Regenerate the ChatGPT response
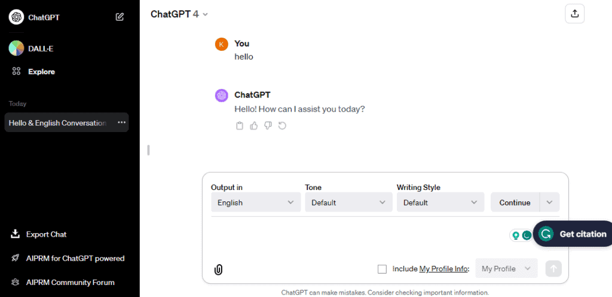The image size is (612, 297). tap(283, 125)
